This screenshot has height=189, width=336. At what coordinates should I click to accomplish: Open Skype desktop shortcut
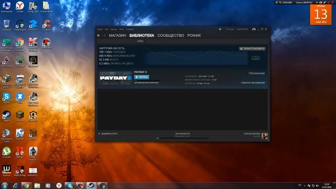[x=6, y=98]
